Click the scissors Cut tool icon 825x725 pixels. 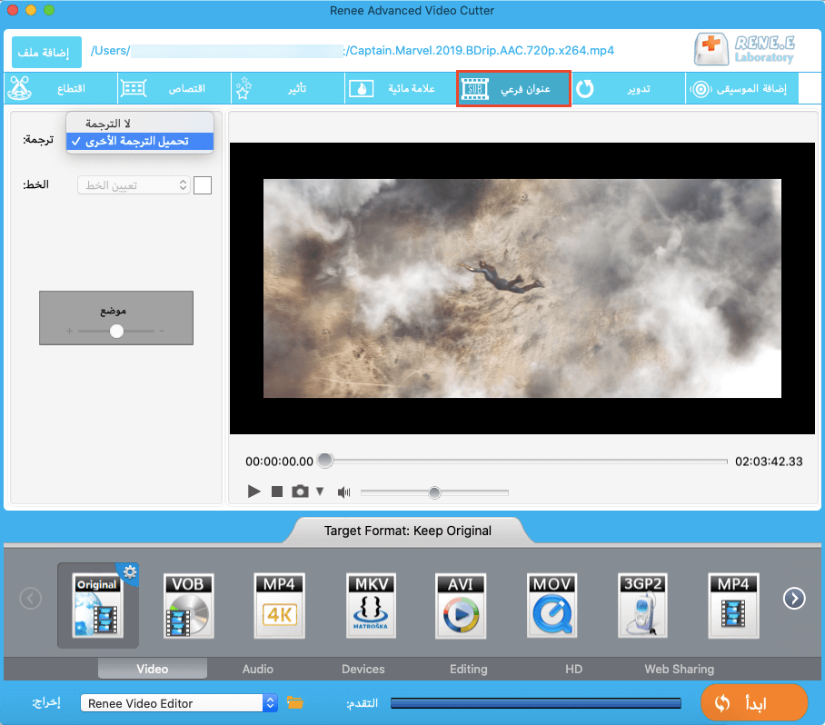pyautogui.click(x=20, y=88)
